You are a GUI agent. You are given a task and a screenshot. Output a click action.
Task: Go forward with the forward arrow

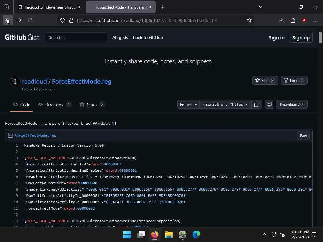tap(19, 20)
